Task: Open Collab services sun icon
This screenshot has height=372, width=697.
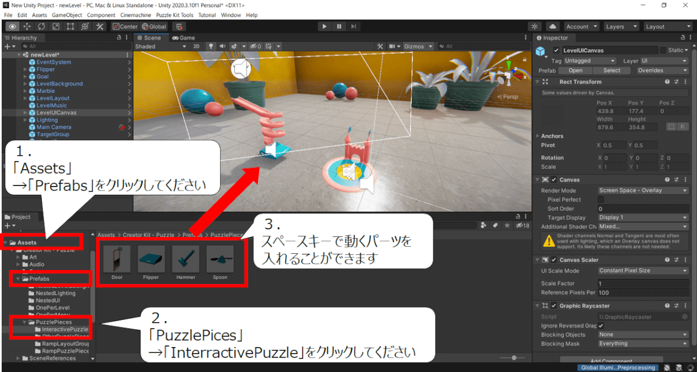Action: (x=536, y=27)
